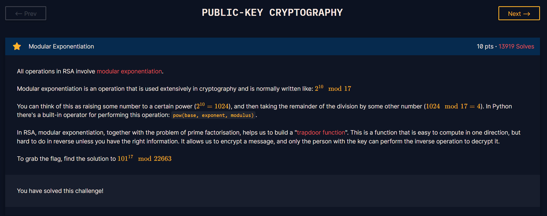The width and height of the screenshot is (547, 216).
Task: Go back with the Prev button
Action: pos(26,13)
